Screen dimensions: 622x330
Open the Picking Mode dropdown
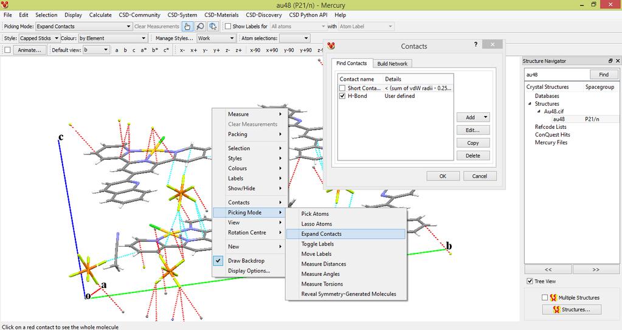[x=84, y=26]
